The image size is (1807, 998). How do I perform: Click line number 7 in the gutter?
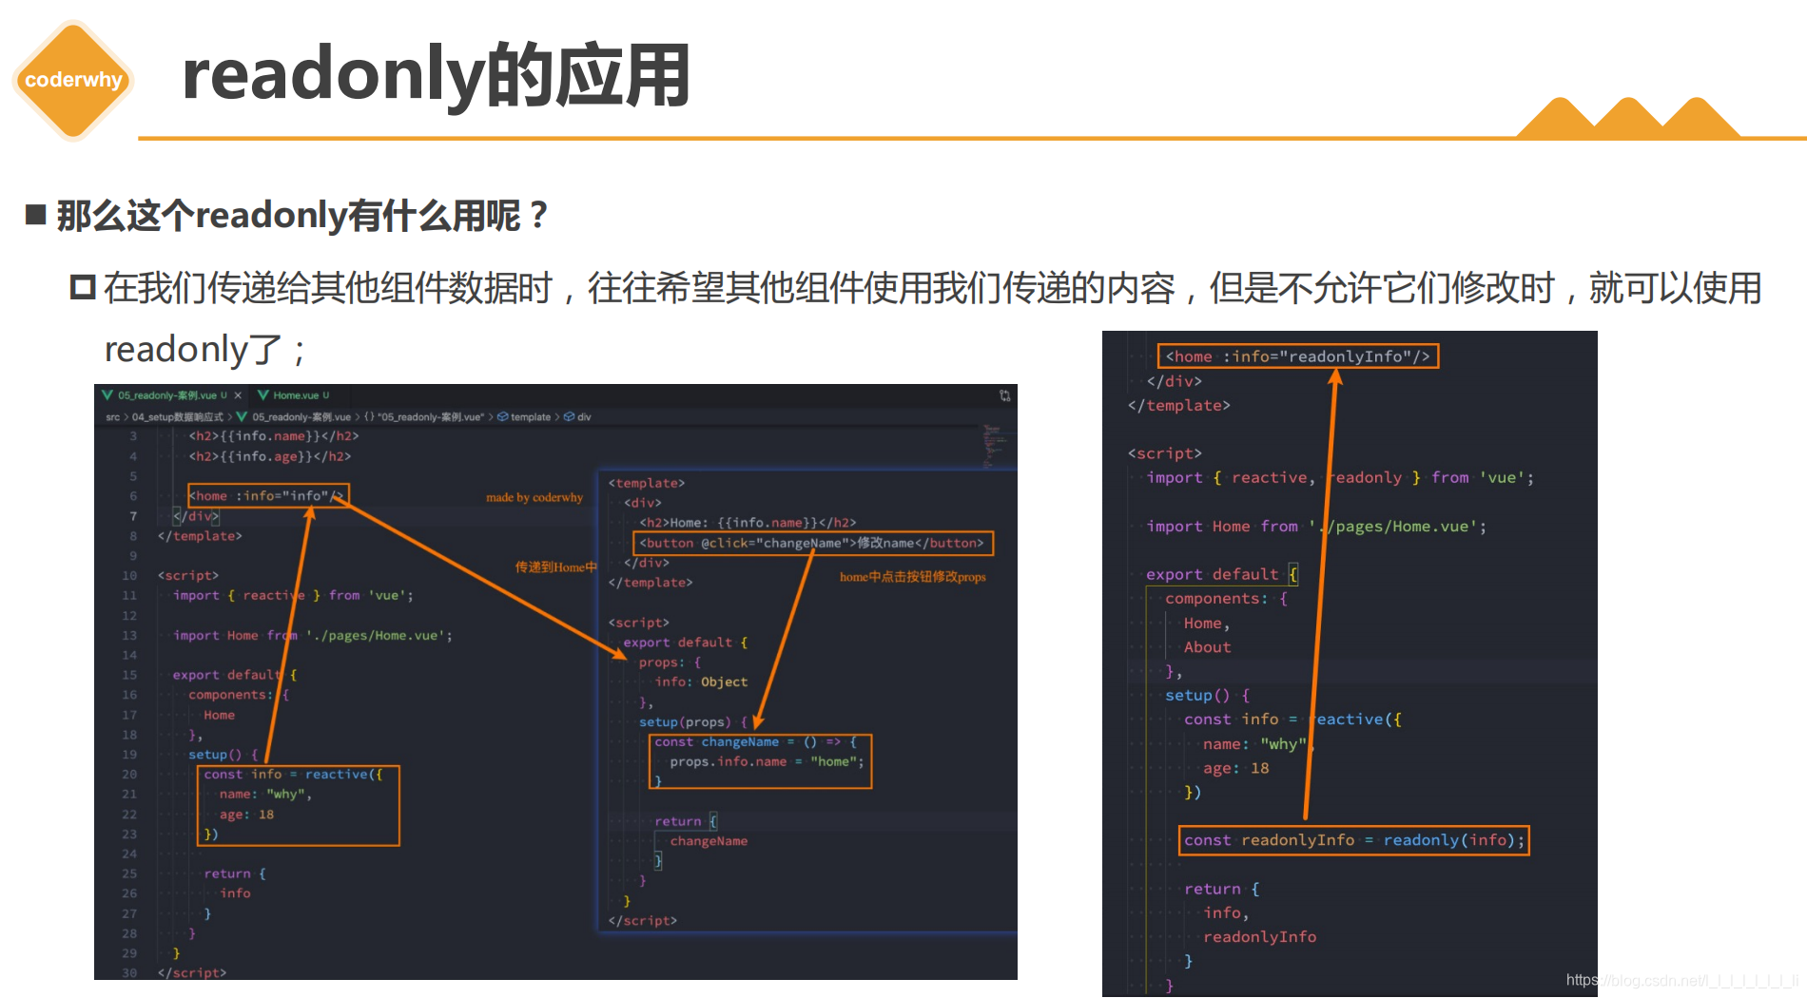(x=133, y=516)
